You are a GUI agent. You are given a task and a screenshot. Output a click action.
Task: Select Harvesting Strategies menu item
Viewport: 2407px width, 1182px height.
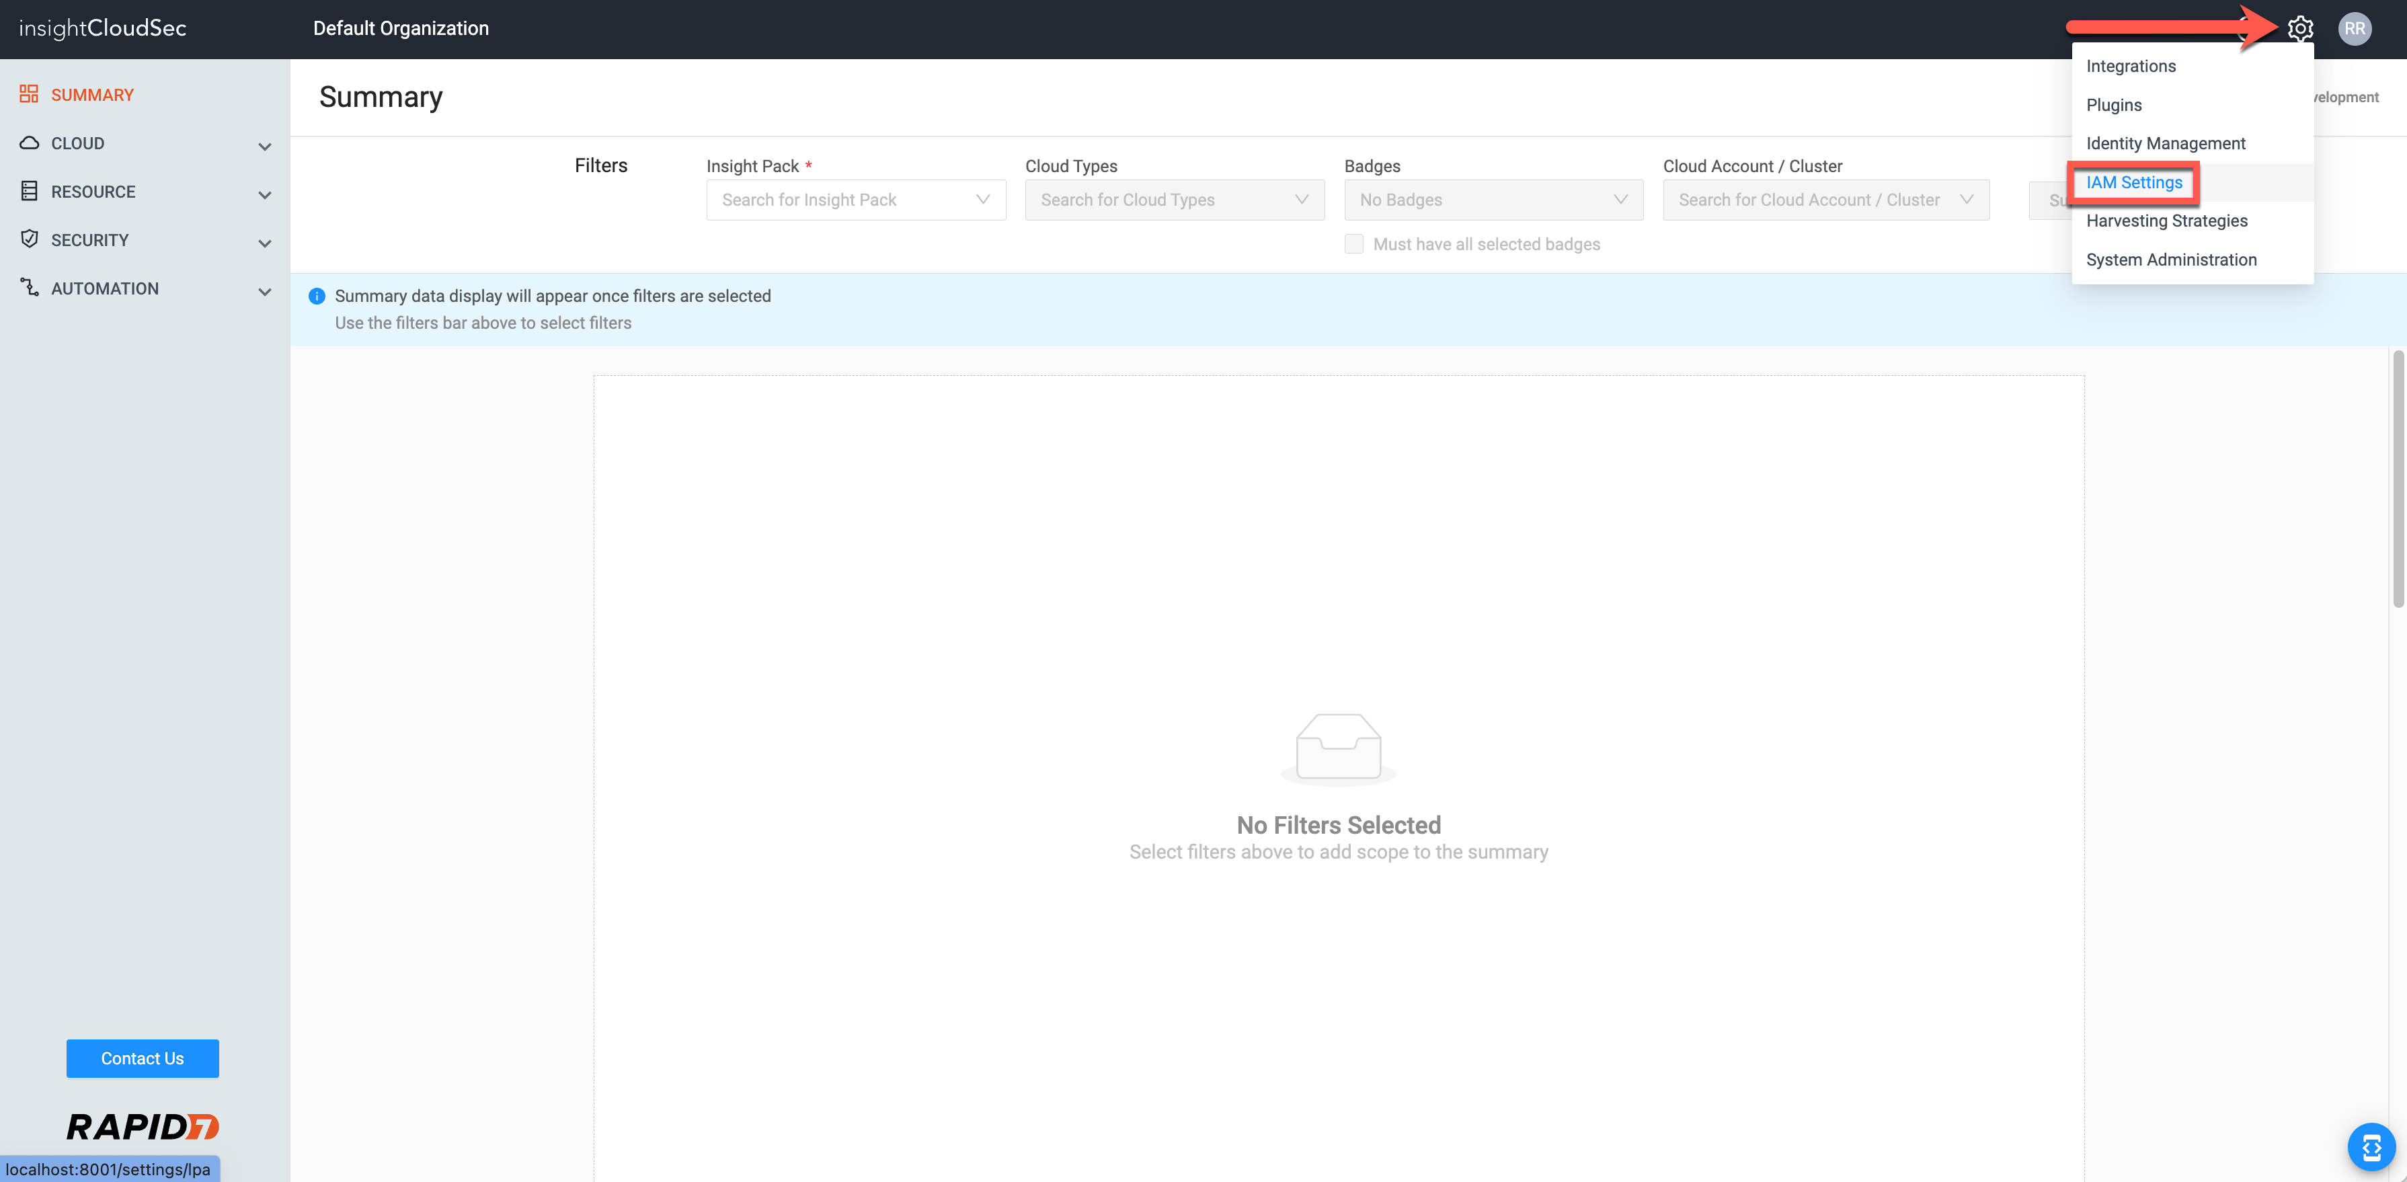click(x=2166, y=221)
